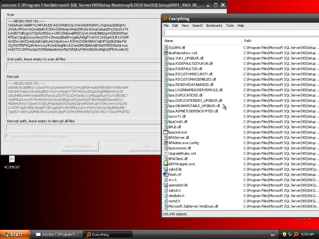Select the bpa.LOGINNAMEASSERVERROLE.dll filename
Image resolution: width=319 pixels, height=239 pixels.
(x=195, y=90)
